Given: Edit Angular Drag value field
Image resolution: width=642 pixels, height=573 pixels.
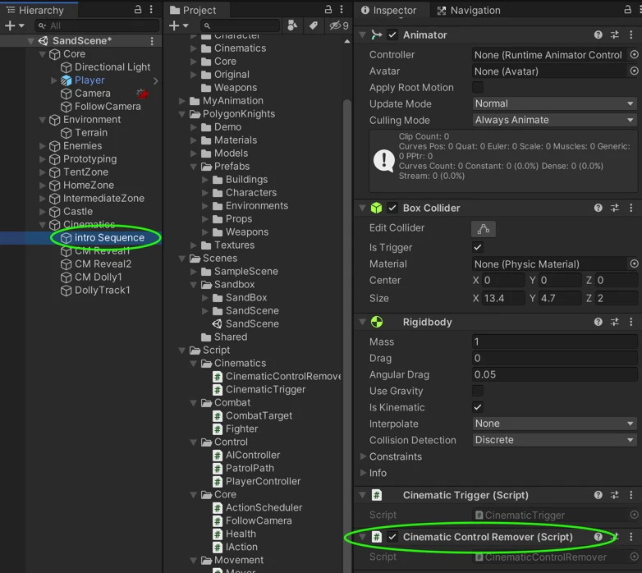Looking at the screenshot, I should (554, 374).
